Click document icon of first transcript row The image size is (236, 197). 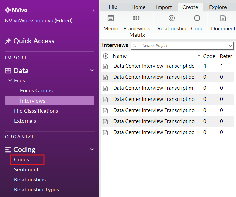[105, 66]
